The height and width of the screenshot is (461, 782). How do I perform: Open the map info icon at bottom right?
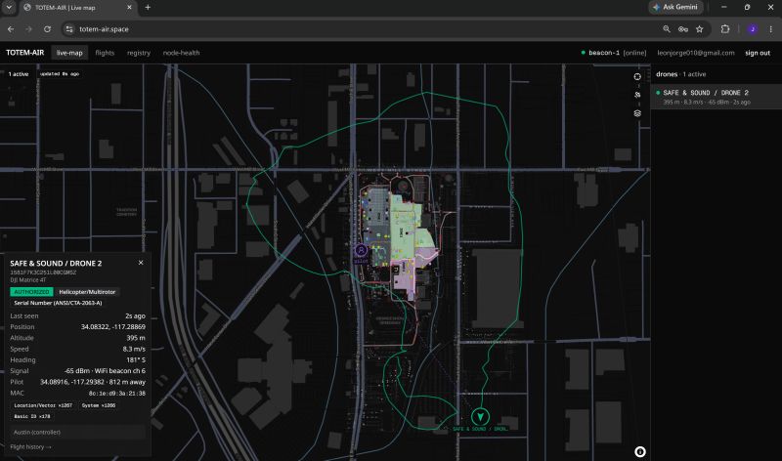(640, 451)
